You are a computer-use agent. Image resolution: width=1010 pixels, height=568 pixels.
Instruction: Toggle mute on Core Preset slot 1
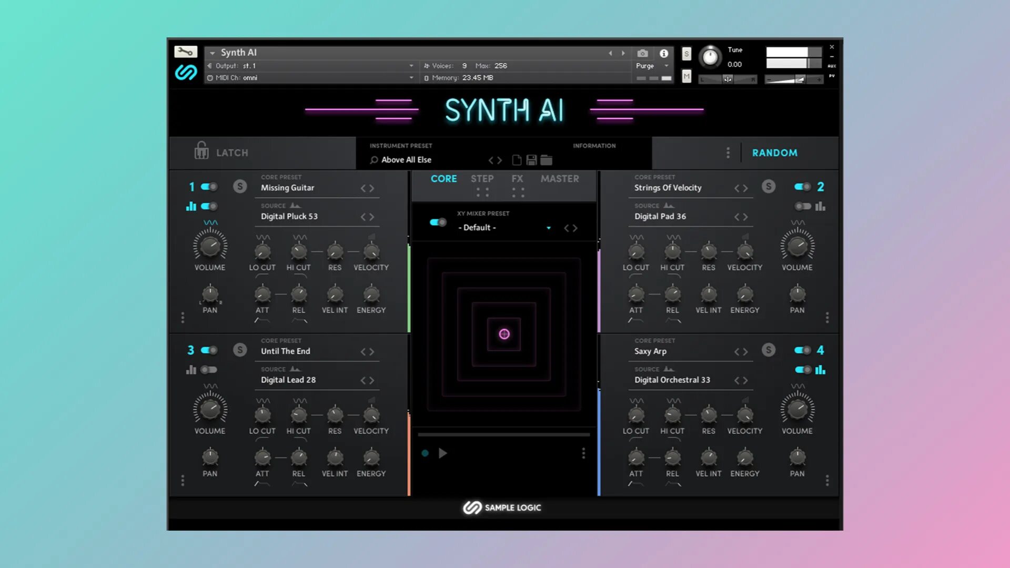208,186
